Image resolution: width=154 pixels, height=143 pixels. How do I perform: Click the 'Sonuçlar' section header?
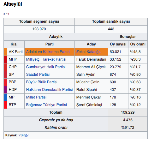coord(128,37)
